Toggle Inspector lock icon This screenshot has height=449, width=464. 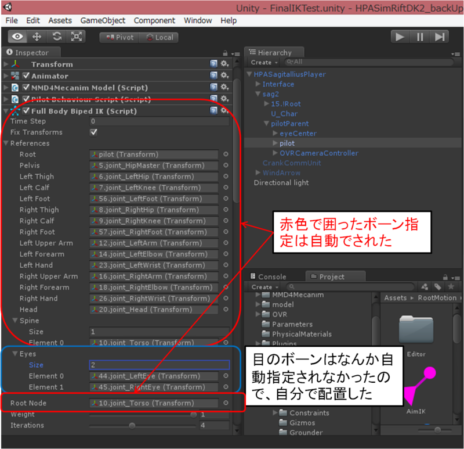225,53
